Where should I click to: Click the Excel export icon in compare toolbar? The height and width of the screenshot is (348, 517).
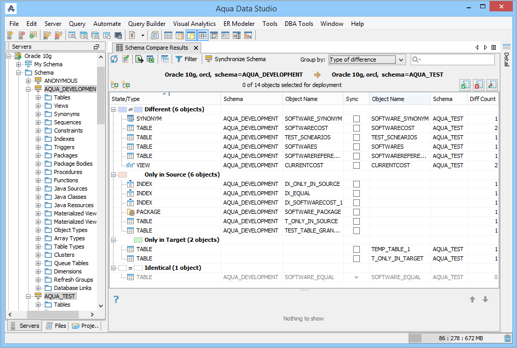tap(150, 59)
